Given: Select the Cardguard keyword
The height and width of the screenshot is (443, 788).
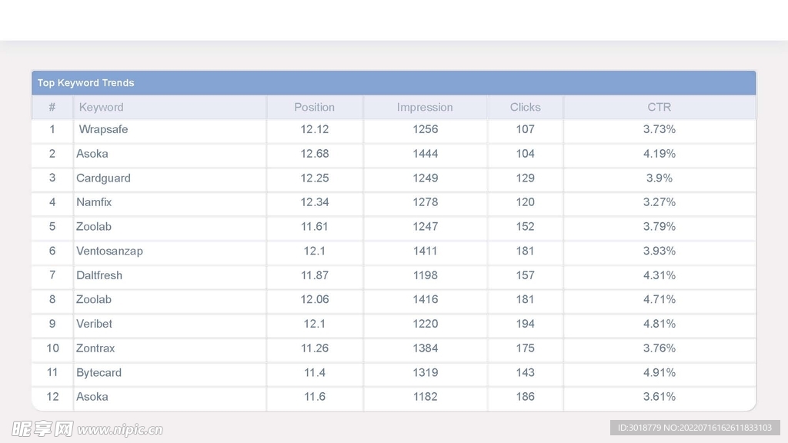Looking at the screenshot, I should pos(103,178).
